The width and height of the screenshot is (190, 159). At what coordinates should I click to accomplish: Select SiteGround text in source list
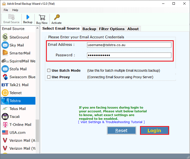(19, 37)
